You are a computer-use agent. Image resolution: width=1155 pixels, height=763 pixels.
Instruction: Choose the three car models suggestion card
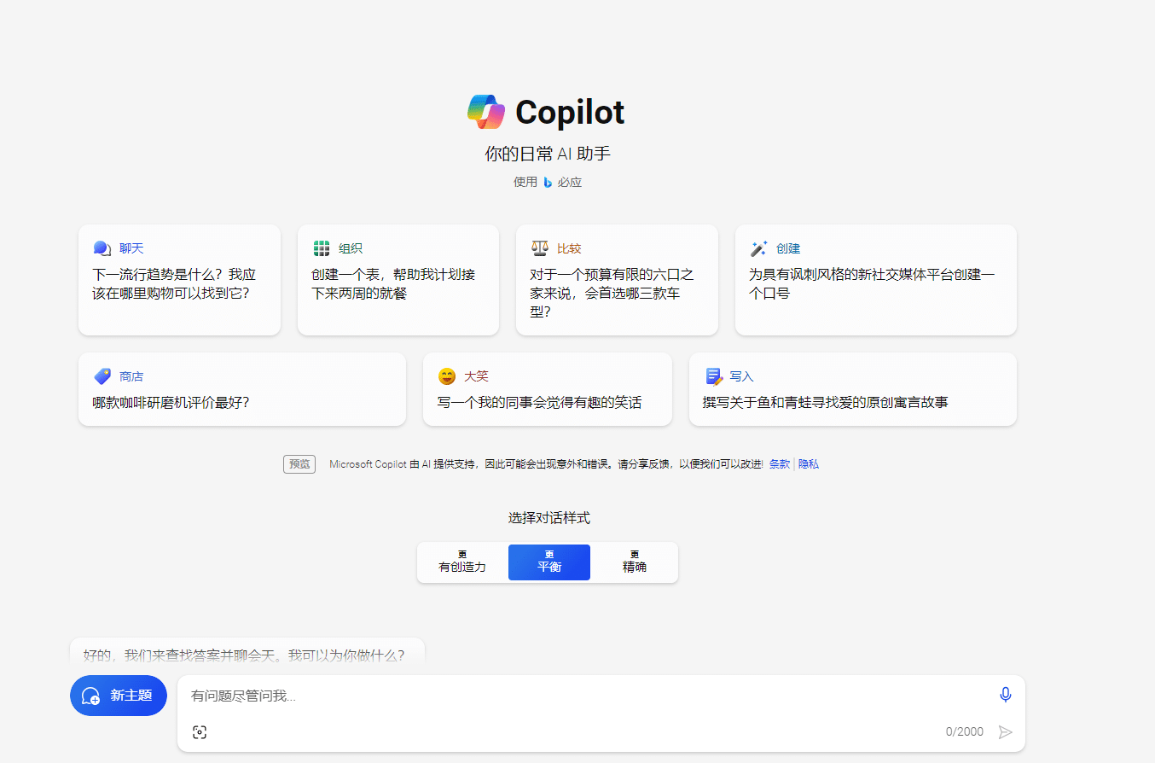click(617, 280)
